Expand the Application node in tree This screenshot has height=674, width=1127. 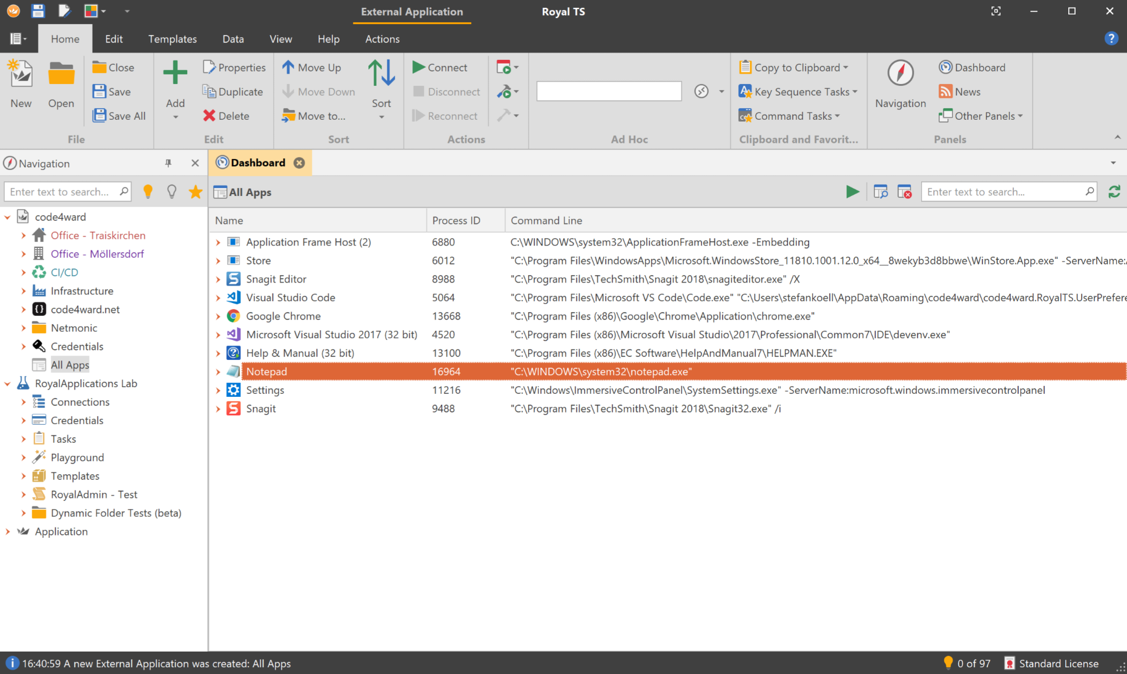pyautogui.click(x=7, y=531)
